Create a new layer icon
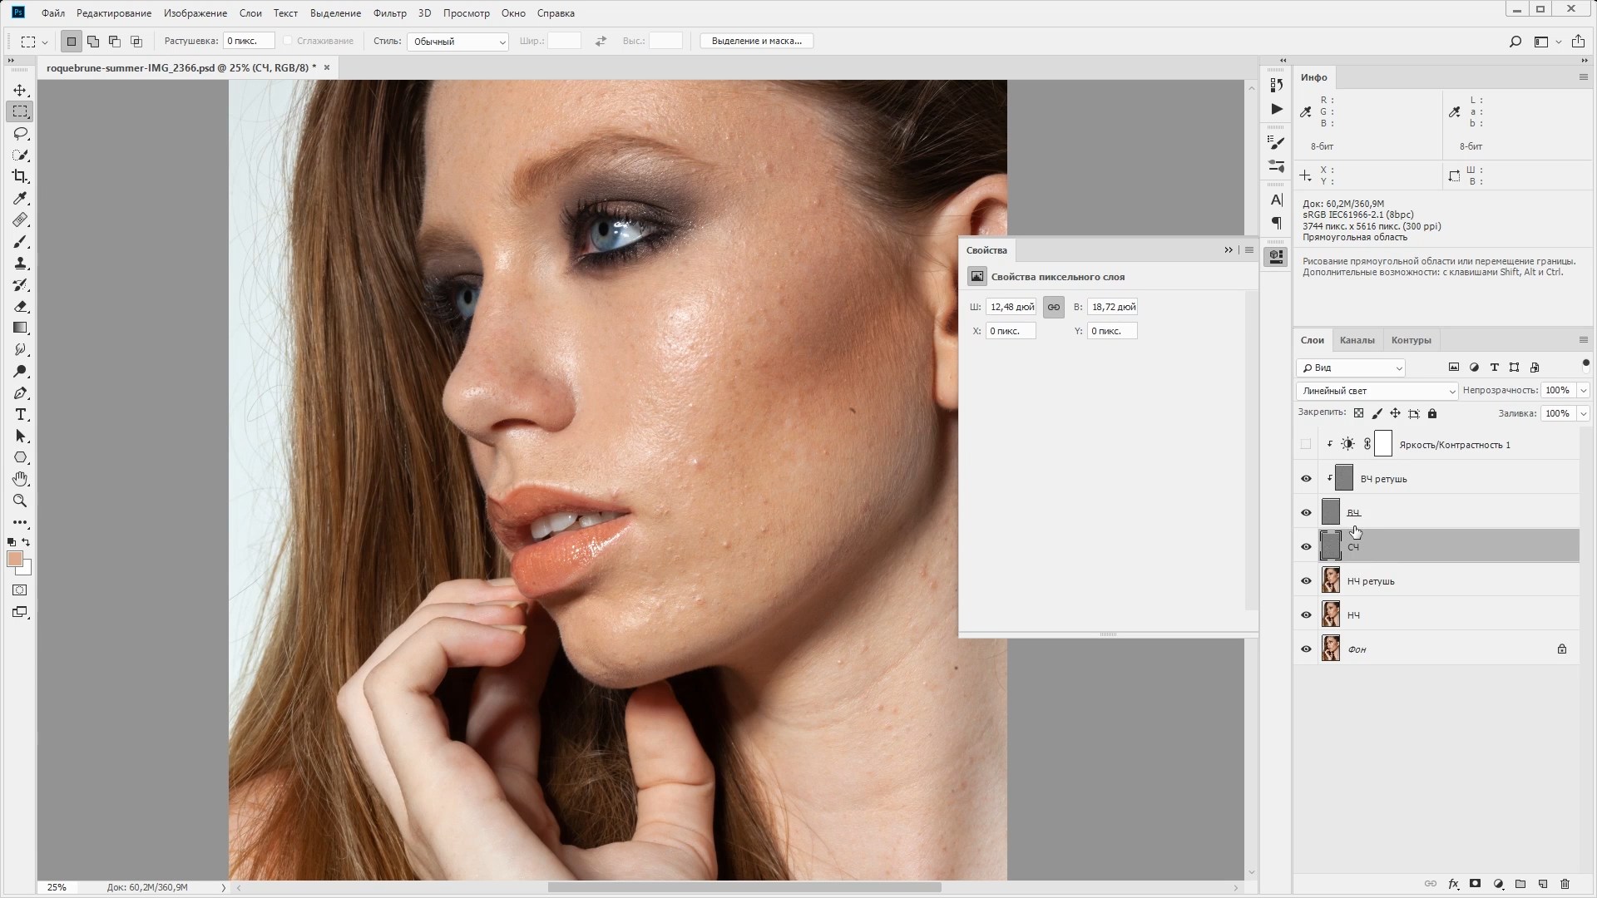The height and width of the screenshot is (898, 1597). [1542, 884]
